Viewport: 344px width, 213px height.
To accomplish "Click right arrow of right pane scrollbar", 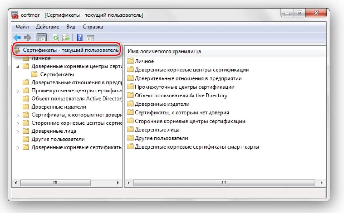I will pyautogui.click(x=321, y=183).
